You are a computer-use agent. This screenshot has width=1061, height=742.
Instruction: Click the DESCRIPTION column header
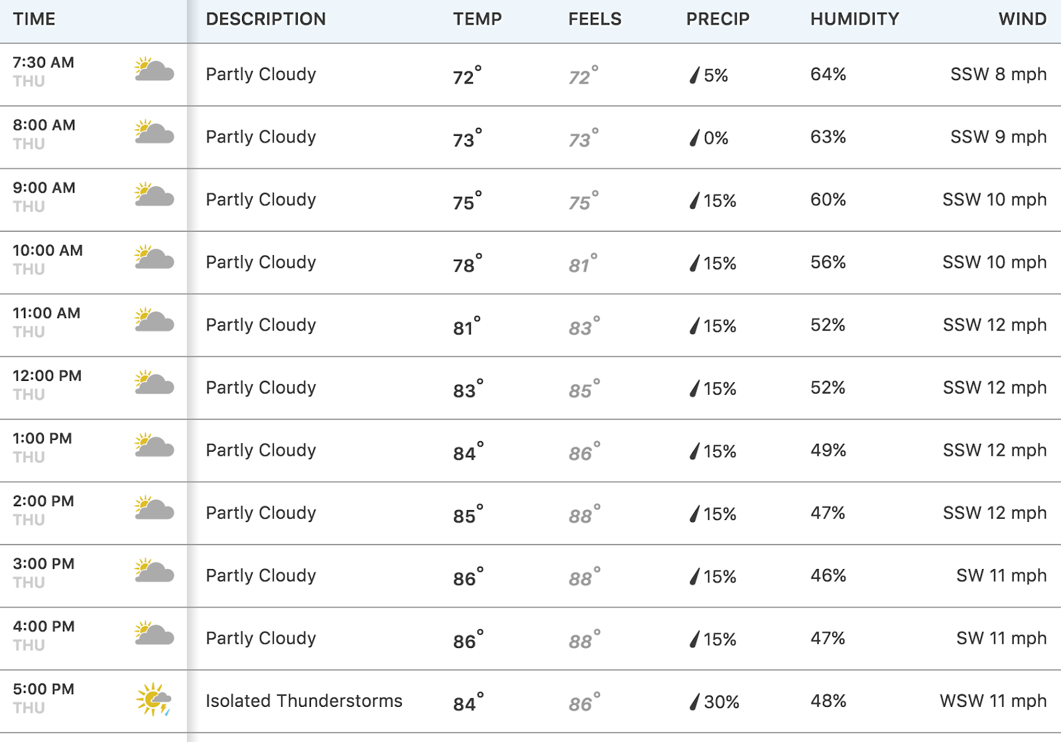(266, 19)
